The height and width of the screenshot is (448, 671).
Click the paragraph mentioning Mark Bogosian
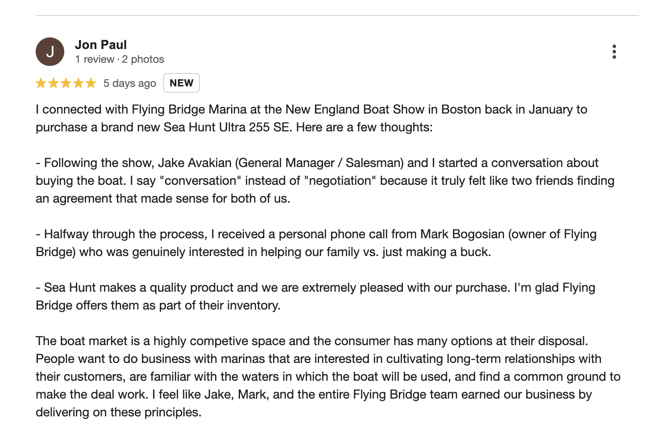pos(316,243)
